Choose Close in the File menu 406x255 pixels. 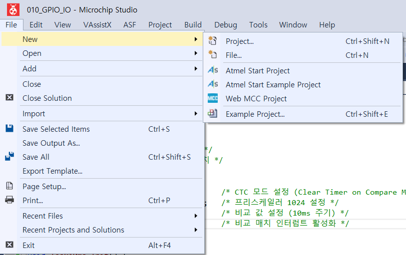point(102,84)
